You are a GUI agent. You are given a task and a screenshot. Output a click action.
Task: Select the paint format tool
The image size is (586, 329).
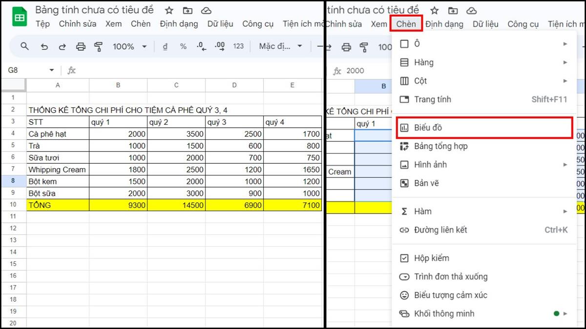[x=99, y=46]
